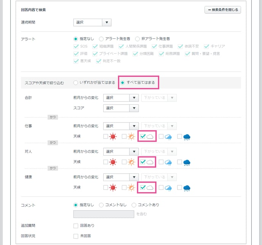Image resolution: width=262 pixels, height=245 pixels.
Task: Click the cloudy icon in 対人 row
Action: click(150, 162)
